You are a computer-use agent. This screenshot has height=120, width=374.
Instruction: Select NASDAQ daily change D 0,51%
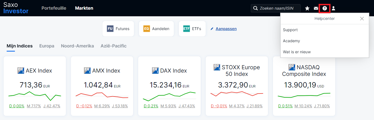pos(285,106)
